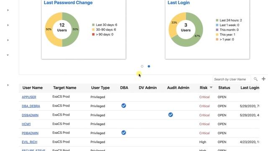Expand the second sidebar arrow
The height and width of the screenshot is (151, 268).
tap(8, 25)
